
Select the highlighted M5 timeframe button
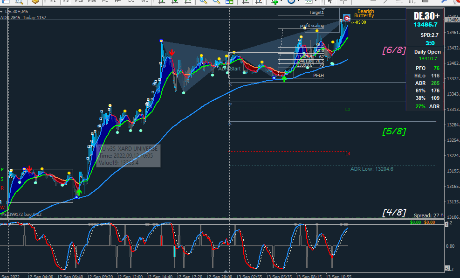pos(66,1)
